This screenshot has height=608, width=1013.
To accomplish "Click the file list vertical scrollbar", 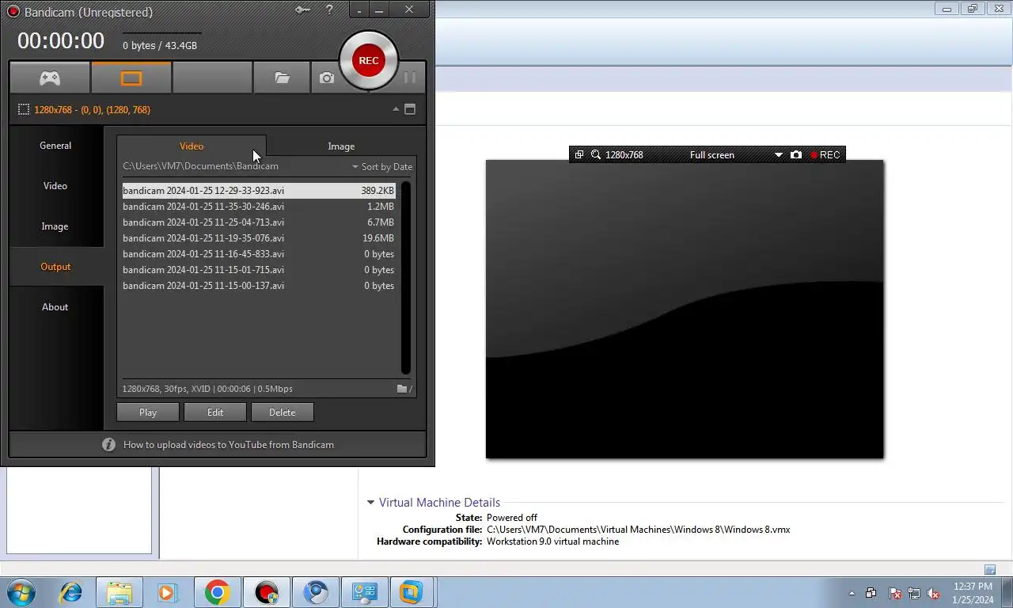I will 406,278.
